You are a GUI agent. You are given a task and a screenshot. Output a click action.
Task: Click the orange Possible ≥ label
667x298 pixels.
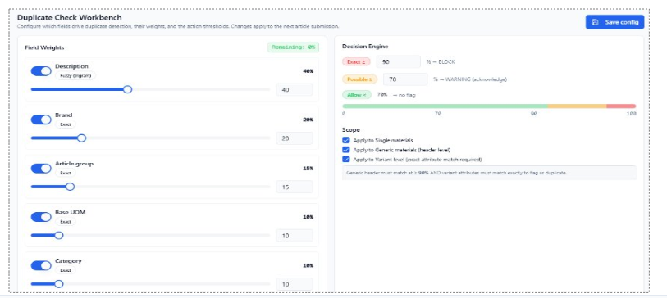click(360, 79)
